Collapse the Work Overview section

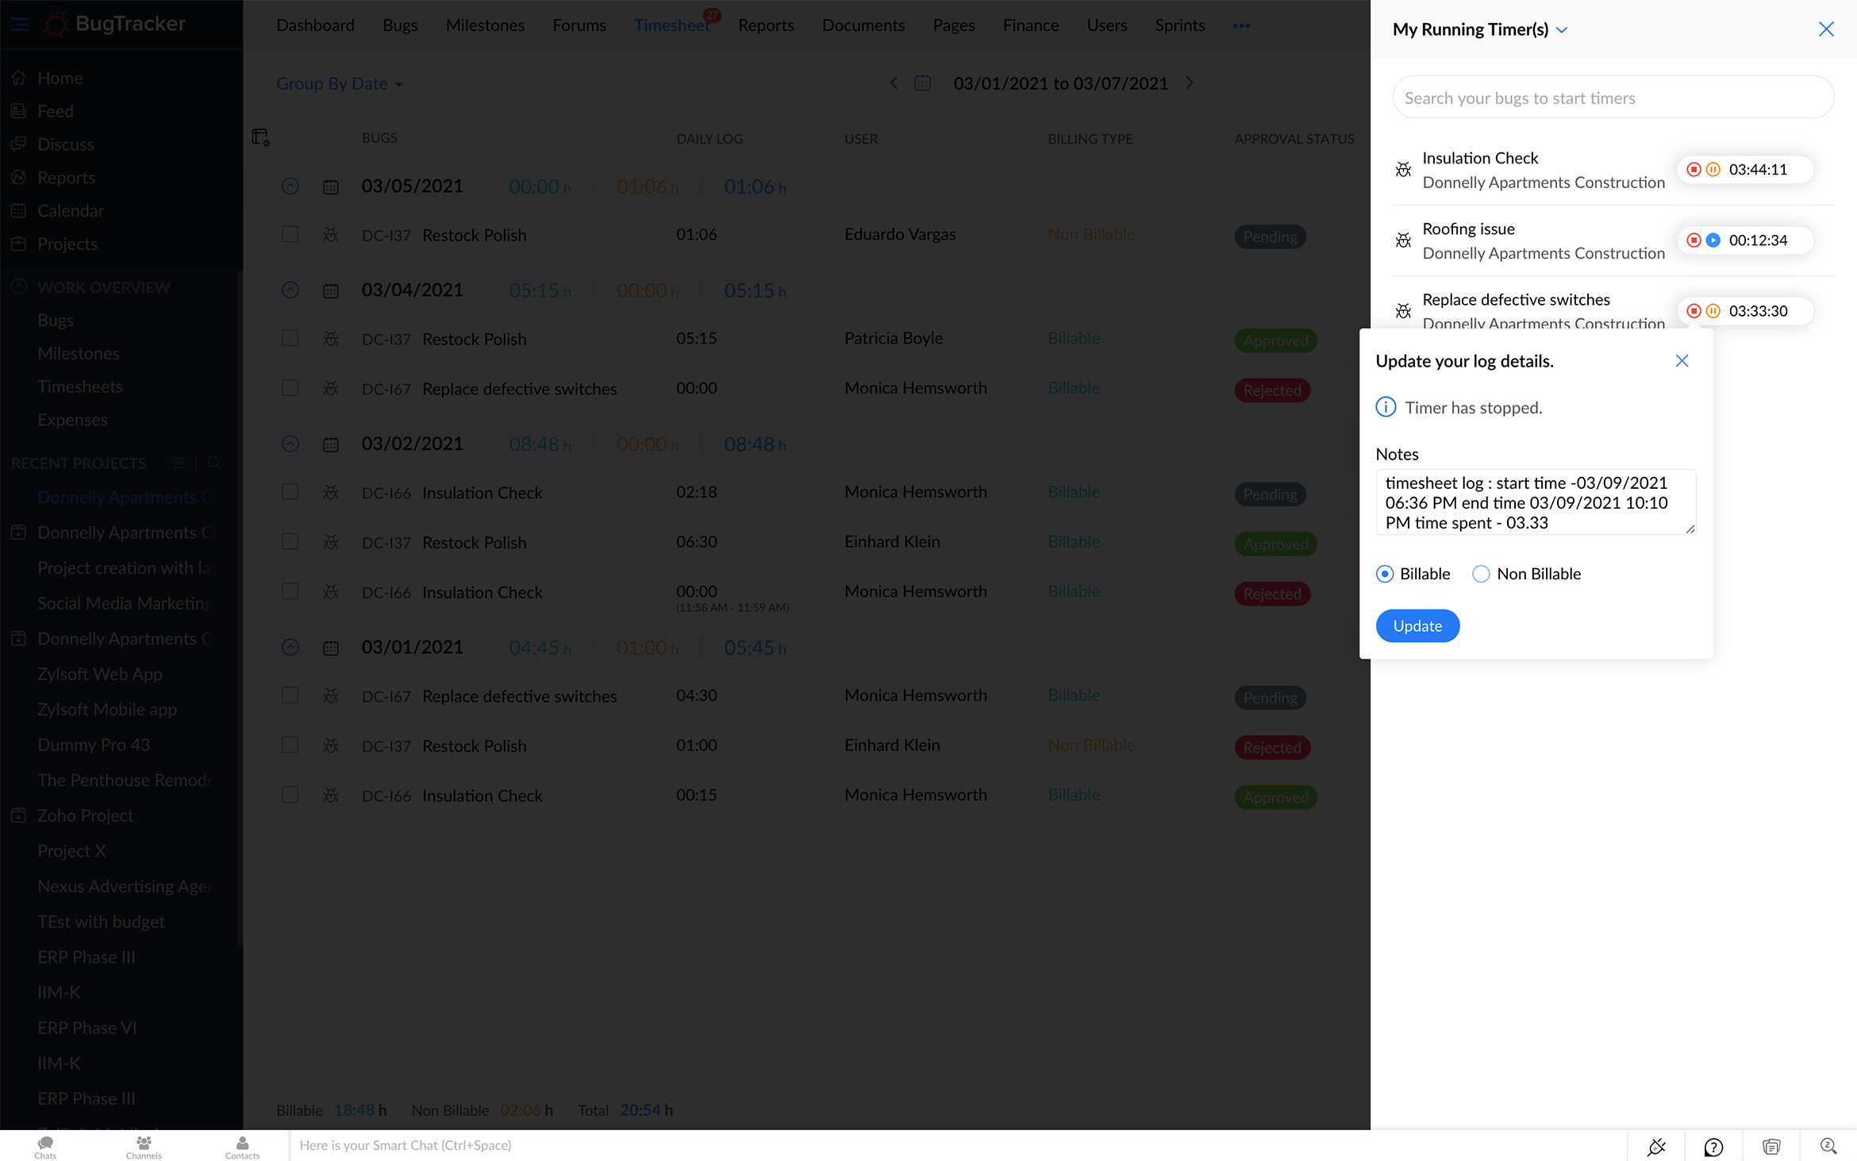19,286
